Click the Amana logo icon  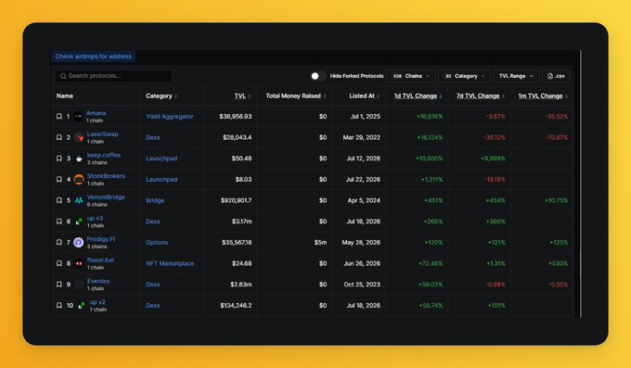point(79,117)
